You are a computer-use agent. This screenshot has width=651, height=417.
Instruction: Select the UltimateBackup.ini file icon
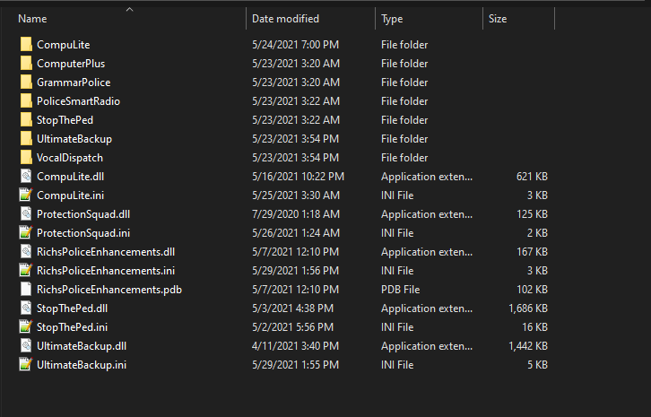click(26, 365)
